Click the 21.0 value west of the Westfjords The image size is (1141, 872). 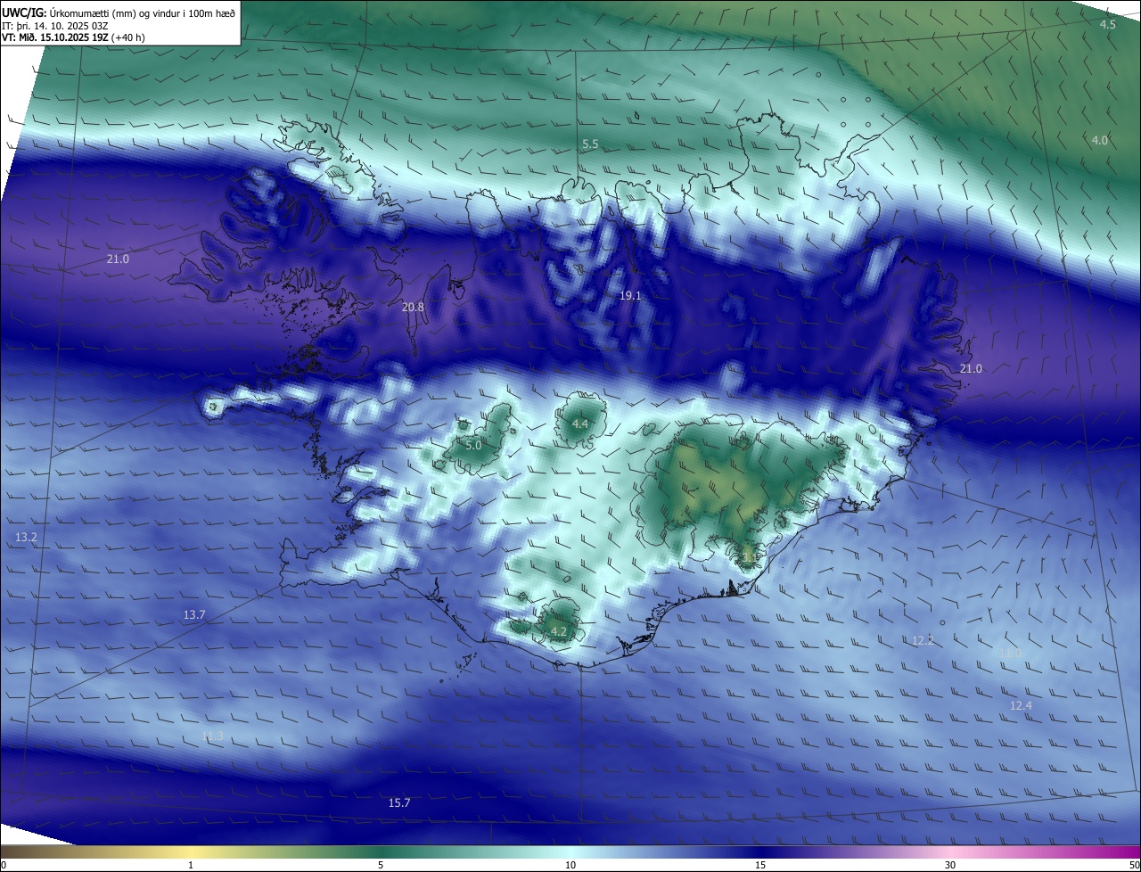click(x=118, y=259)
